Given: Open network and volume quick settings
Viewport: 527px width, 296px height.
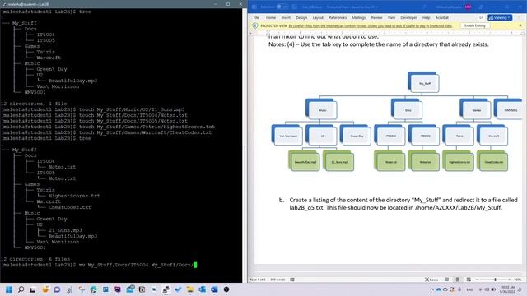Looking at the screenshot, I should (487, 289).
